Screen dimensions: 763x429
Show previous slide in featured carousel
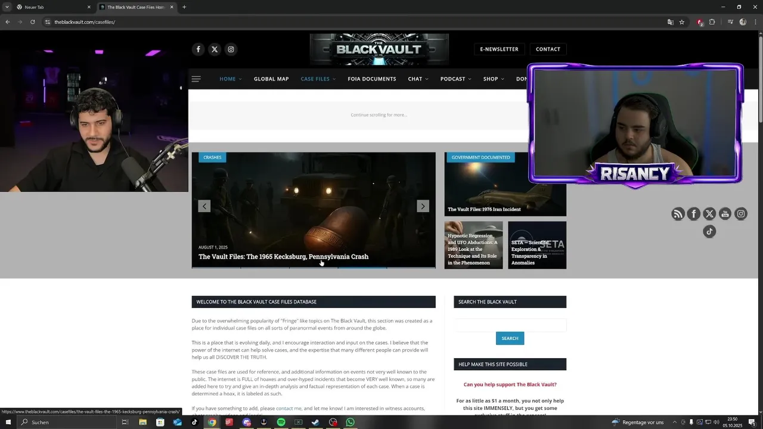click(x=204, y=206)
